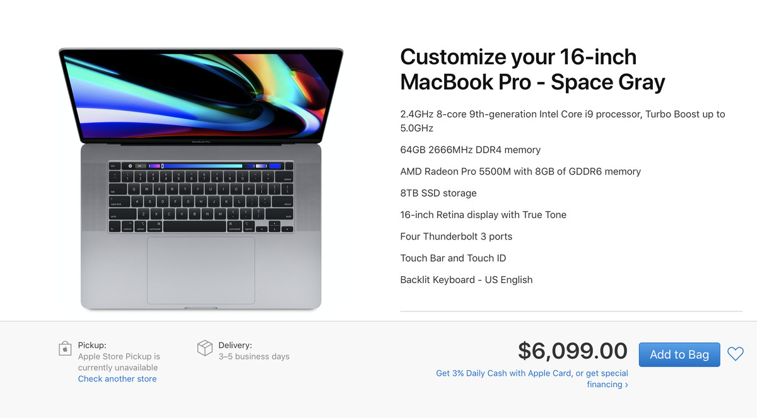Click the 16-inch Retina display spec
757x418 pixels.
[x=483, y=214]
